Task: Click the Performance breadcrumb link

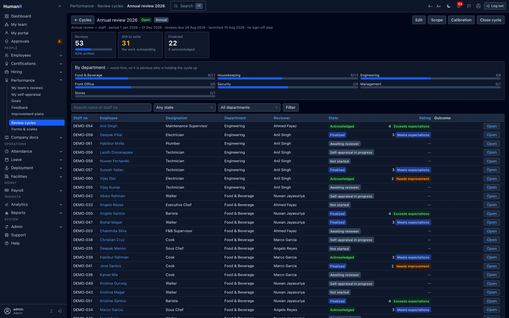Action: [x=82, y=6]
